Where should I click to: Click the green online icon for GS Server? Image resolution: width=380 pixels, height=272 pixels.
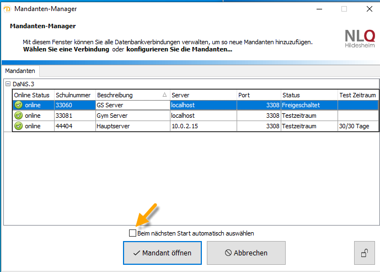(x=18, y=105)
